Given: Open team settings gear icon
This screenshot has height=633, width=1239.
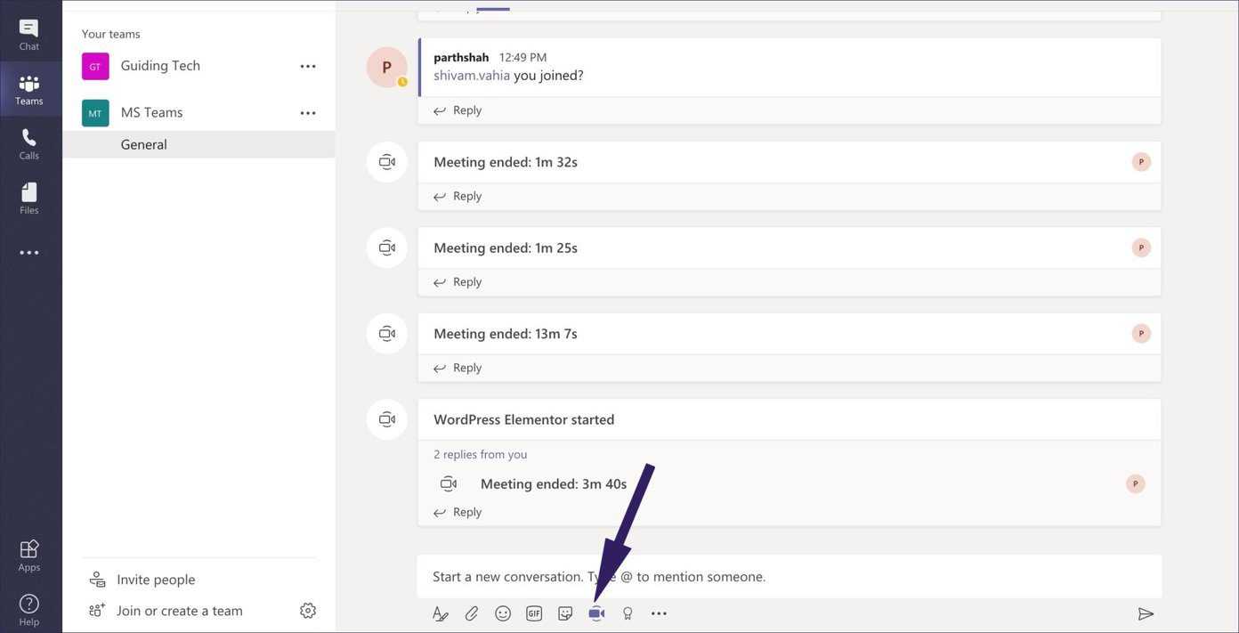Looking at the screenshot, I should (308, 611).
